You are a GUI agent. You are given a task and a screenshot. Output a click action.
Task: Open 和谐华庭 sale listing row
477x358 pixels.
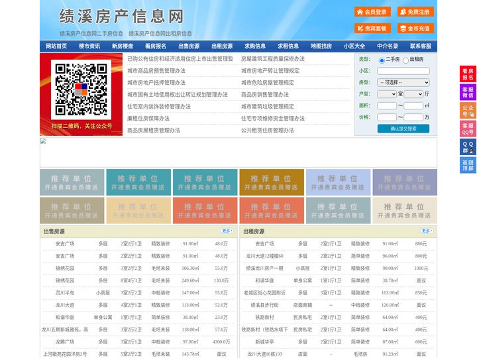click(x=138, y=318)
